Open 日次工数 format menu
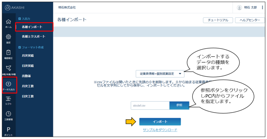The height and width of the screenshot is (139, 267). point(28,96)
